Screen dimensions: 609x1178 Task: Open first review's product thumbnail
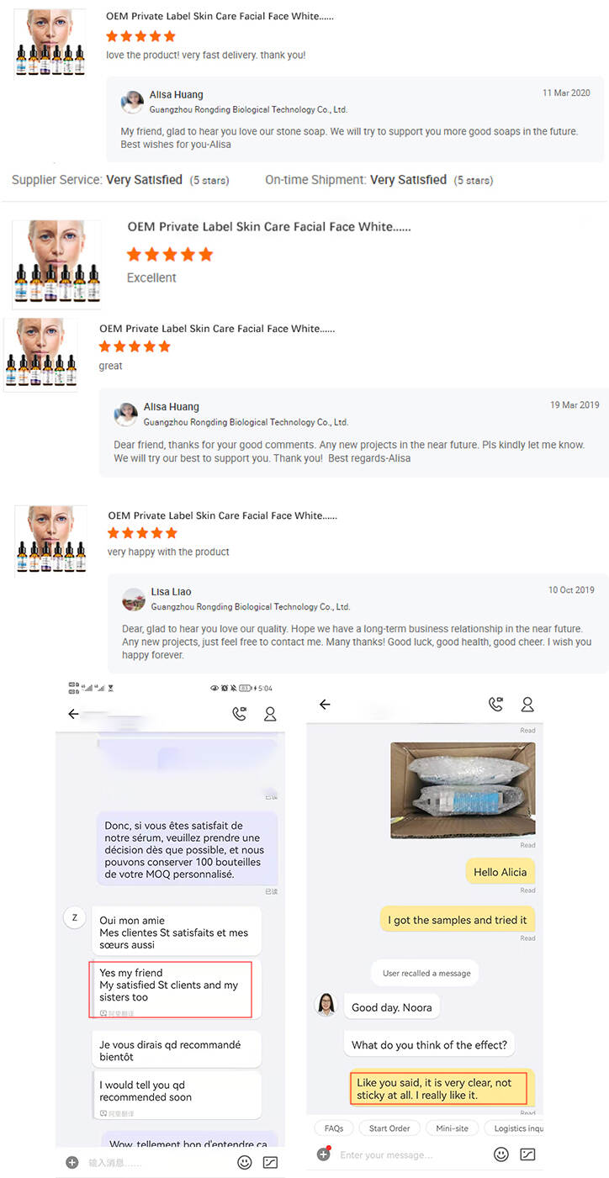click(50, 42)
